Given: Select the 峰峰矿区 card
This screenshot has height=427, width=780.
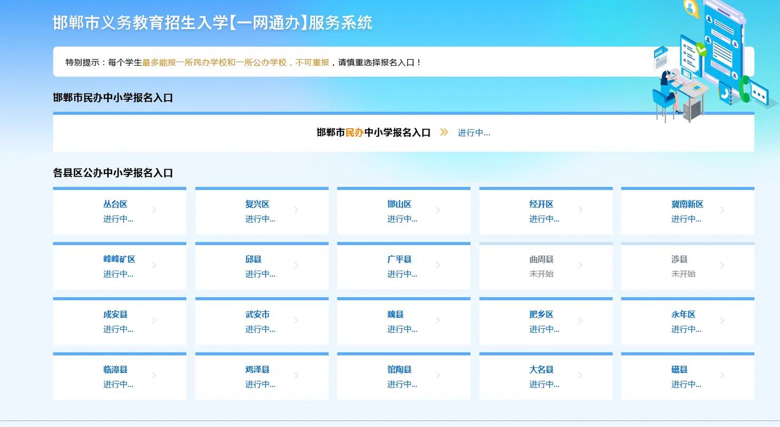Looking at the screenshot, I should [x=118, y=259].
